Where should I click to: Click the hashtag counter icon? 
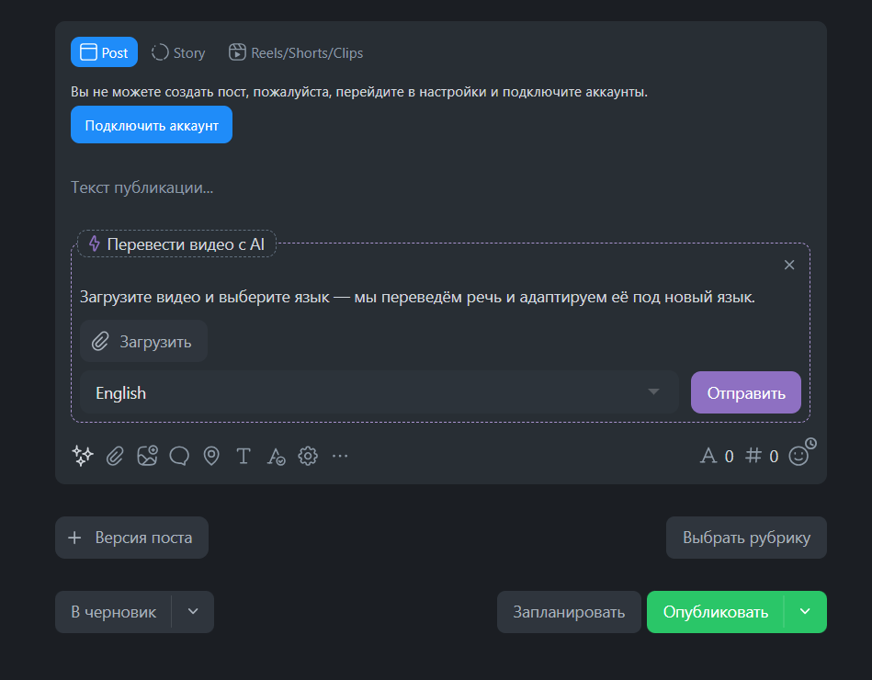point(753,456)
